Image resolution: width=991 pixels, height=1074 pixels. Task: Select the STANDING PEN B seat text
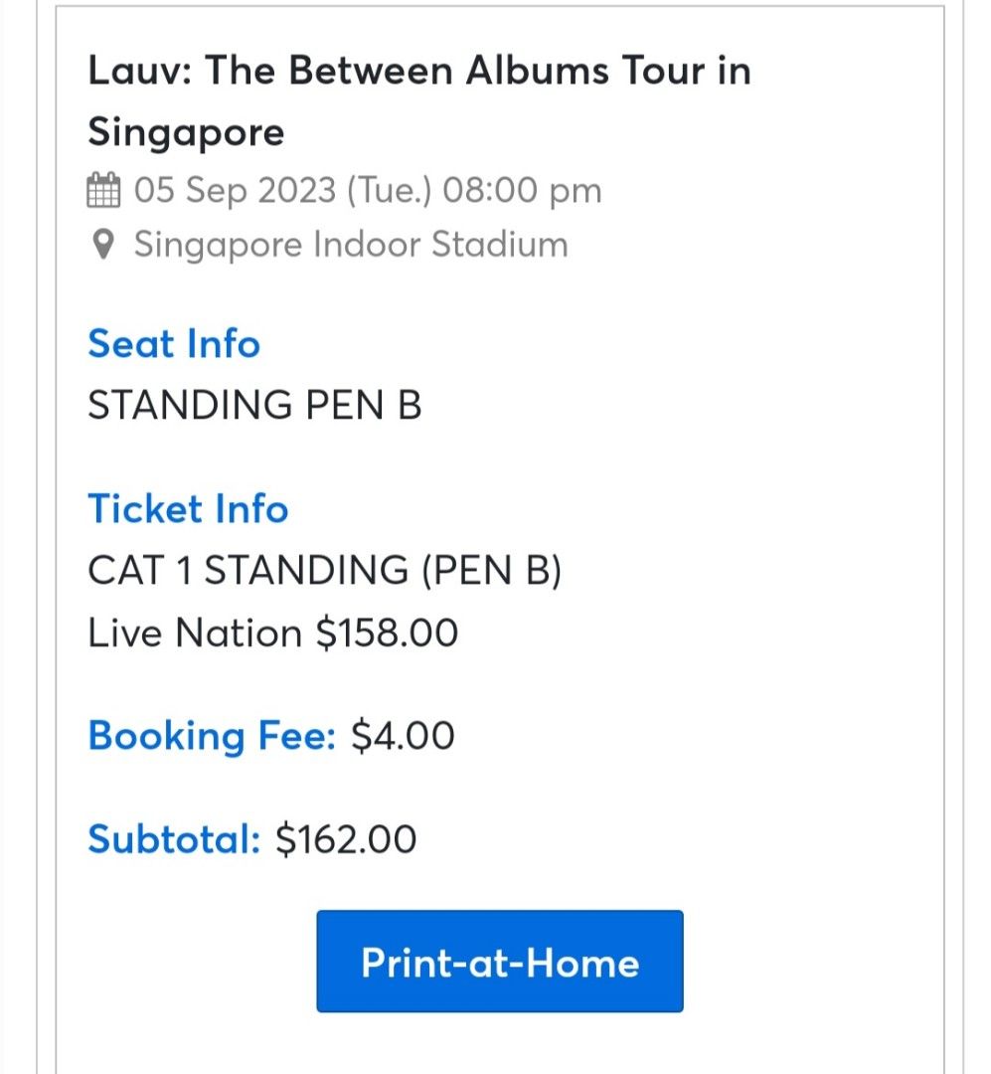coord(251,405)
